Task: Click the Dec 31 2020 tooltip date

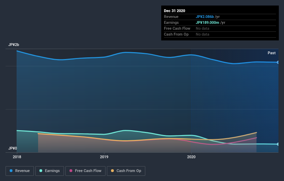Action: click(x=174, y=11)
